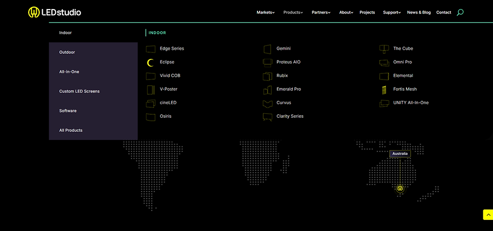Open the Vivid COB link
Viewport: 493px width, 231px height.
(170, 75)
